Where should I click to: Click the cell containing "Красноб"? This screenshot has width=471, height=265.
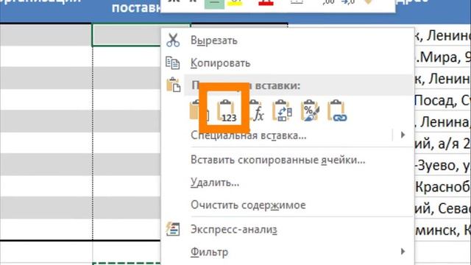443,186
